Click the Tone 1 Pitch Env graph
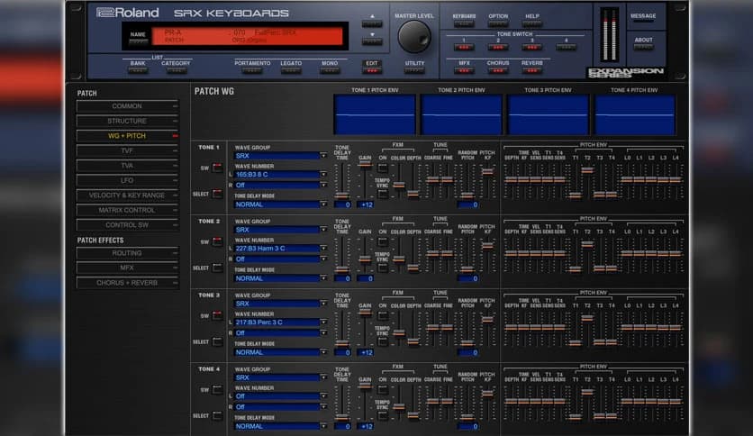This screenshot has width=753, height=436. tap(375, 114)
